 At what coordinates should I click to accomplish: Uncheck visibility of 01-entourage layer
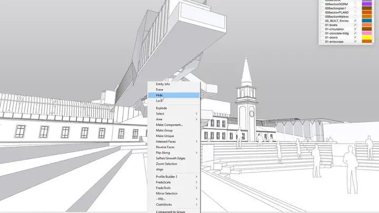pos(355,42)
